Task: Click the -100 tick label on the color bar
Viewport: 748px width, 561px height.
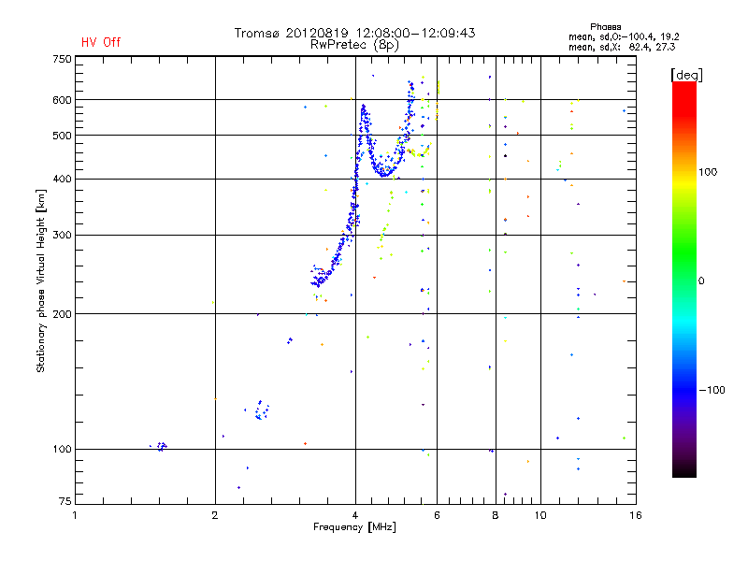Action: [x=712, y=390]
